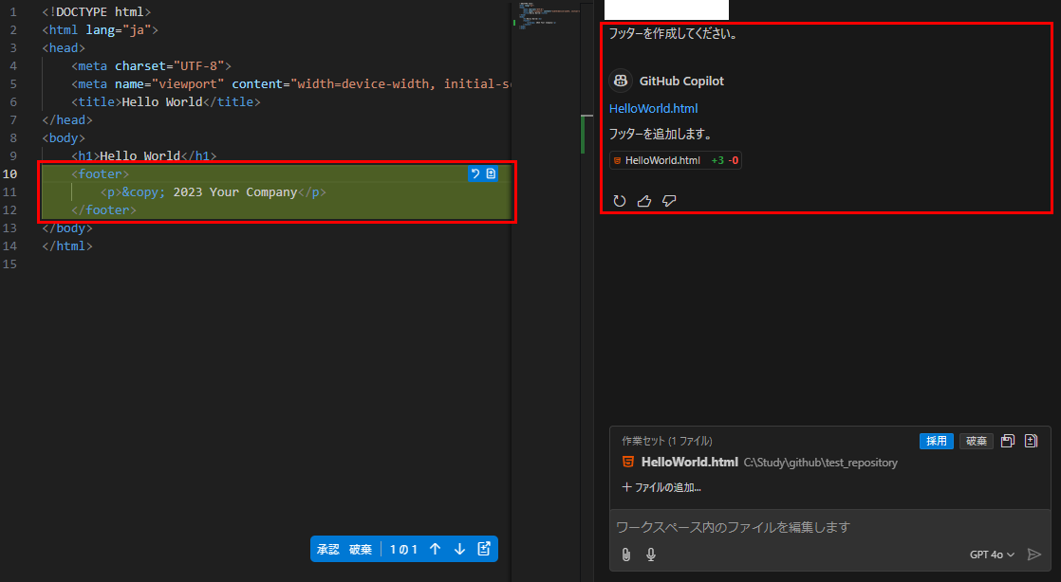Image resolution: width=1061 pixels, height=582 pixels.
Task: Go to next change with down arrow
Action: pyautogui.click(x=459, y=549)
